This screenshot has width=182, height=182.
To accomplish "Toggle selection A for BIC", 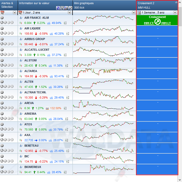I will (x=2, y=161).
